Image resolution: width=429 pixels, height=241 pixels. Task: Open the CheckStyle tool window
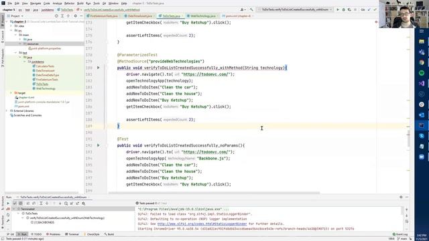pyautogui.click(x=91, y=234)
